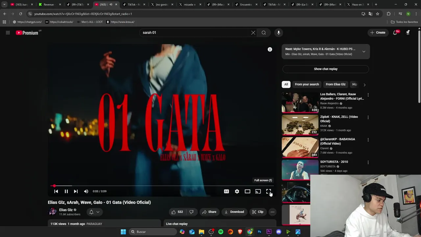
Task: Select the From Elias Glz chip
Action: tap(335, 84)
